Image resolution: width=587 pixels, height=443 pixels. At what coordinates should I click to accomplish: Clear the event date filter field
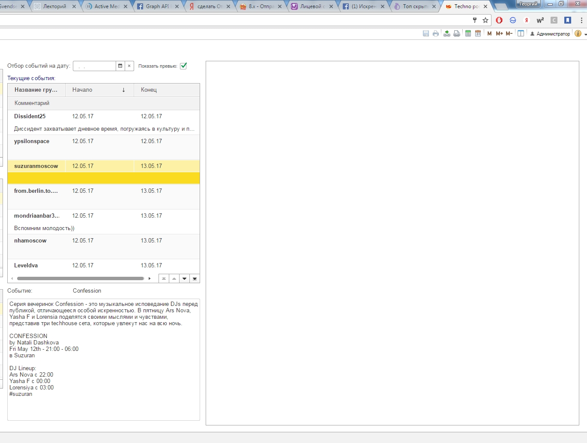[129, 66]
